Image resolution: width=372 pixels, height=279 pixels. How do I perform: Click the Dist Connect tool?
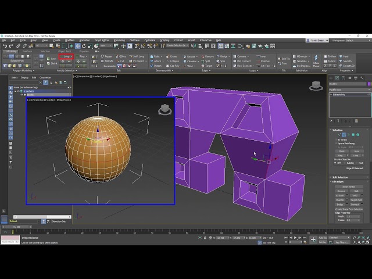[242, 61]
